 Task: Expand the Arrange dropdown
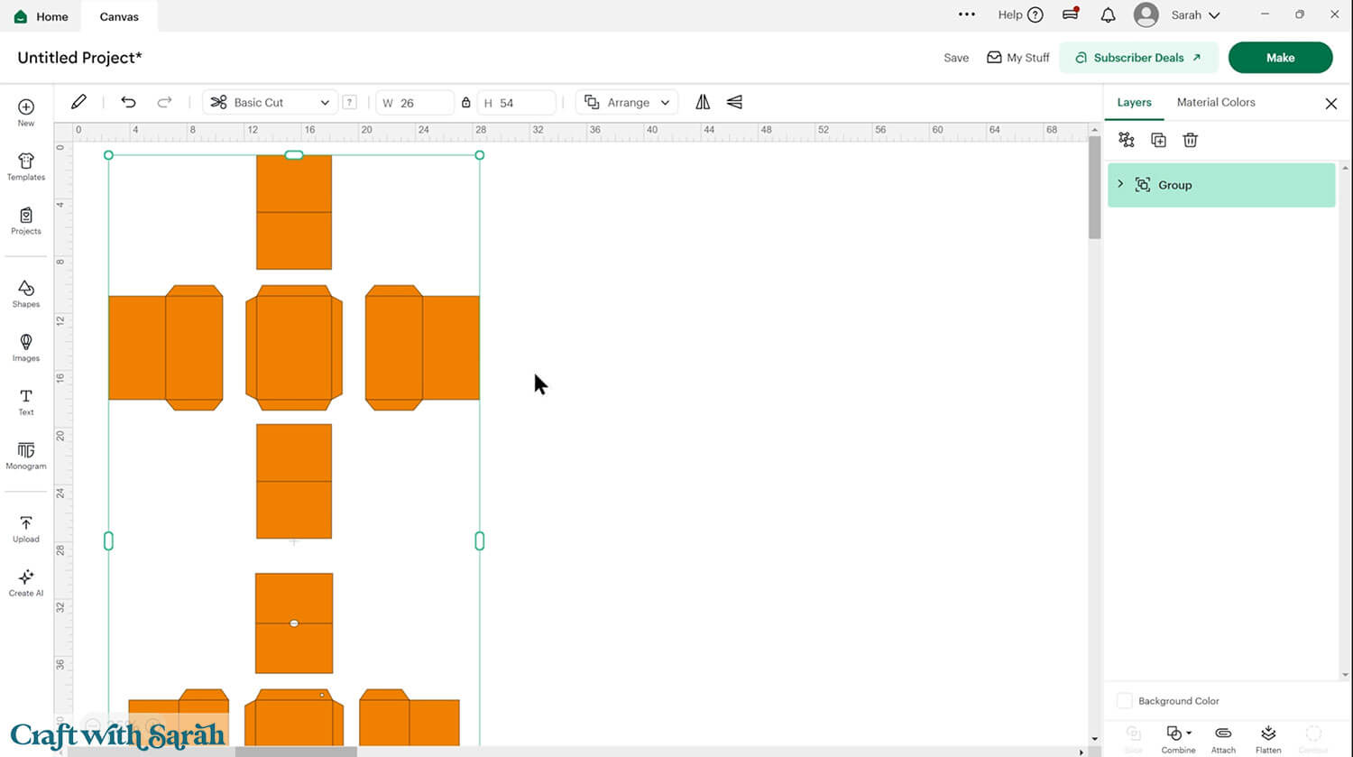(626, 102)
